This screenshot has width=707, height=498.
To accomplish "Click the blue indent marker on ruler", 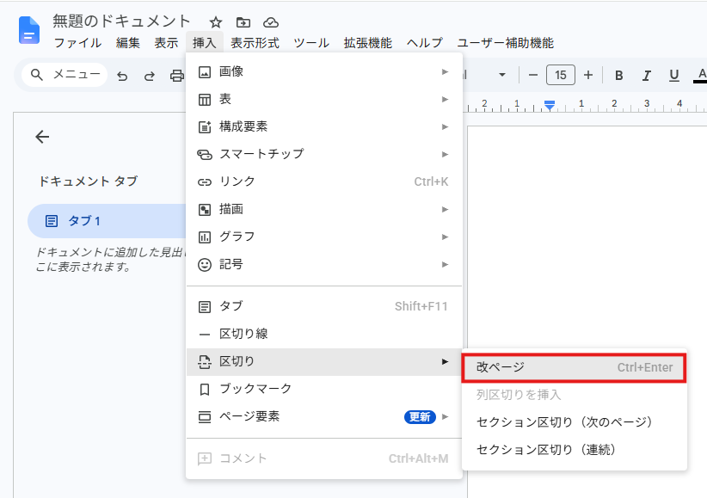I will [550, 106].
